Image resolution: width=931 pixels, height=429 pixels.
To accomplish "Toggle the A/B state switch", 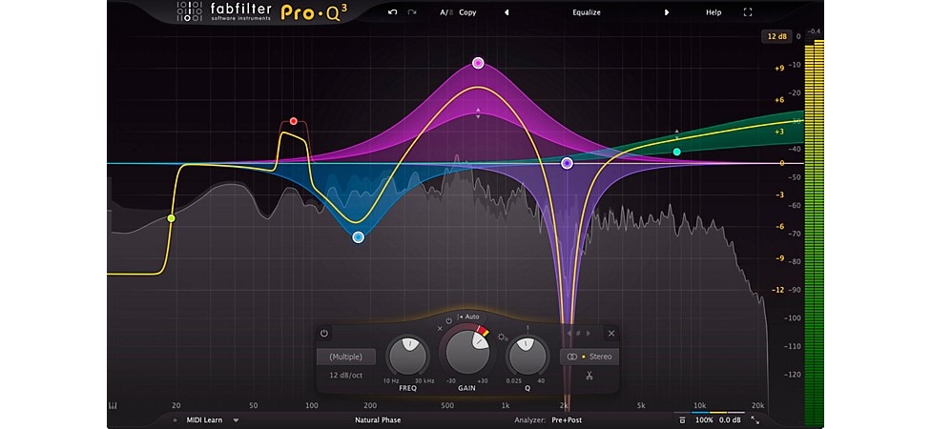I will [445, 11].
